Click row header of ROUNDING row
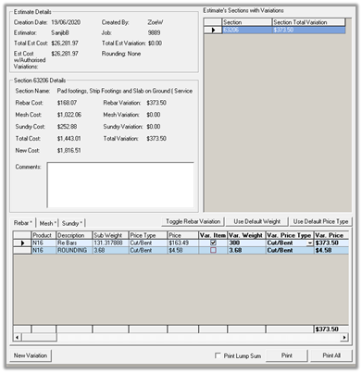This screenshot has height=373, width=362. (x=22, y=250)
